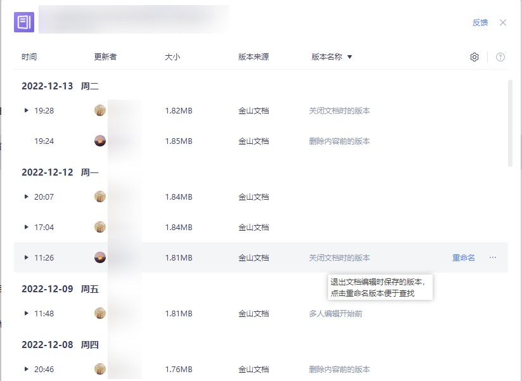Screen dimensions: 522x381
Task: Open version settings gear icon
Action: tap(474, 57)
